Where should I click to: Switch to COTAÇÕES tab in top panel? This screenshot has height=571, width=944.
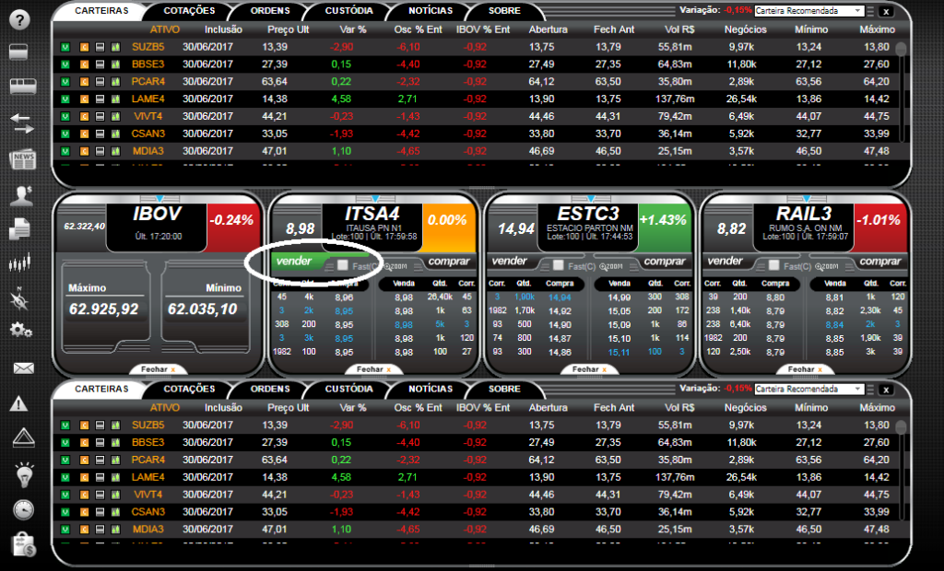pyautogui.click(x=189, y=11)
